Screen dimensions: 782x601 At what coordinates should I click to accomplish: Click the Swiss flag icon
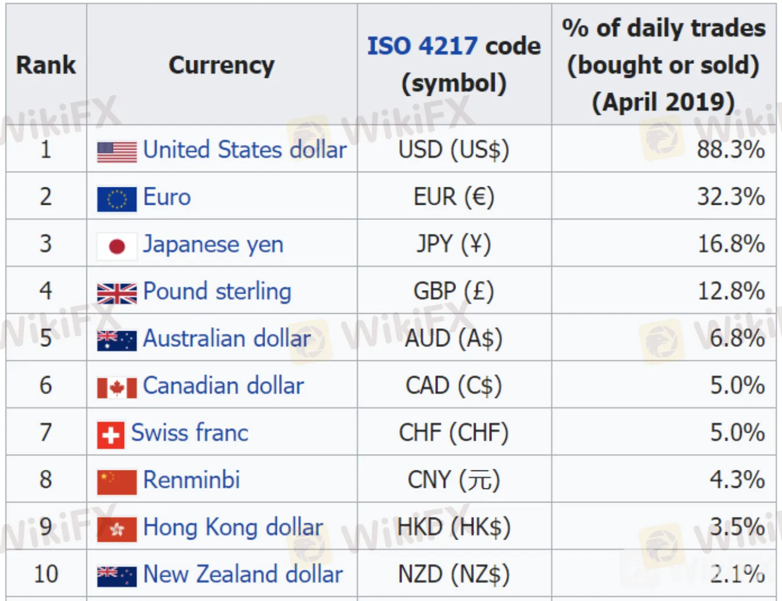click(111, 435)
